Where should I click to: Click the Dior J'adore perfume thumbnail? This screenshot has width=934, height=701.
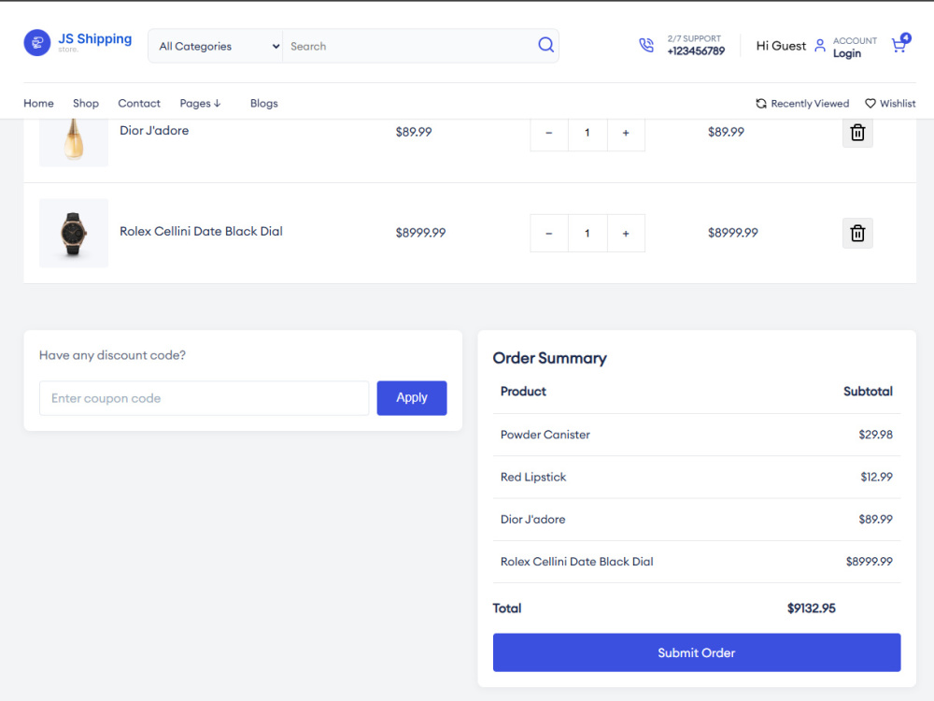coord(74,140)
